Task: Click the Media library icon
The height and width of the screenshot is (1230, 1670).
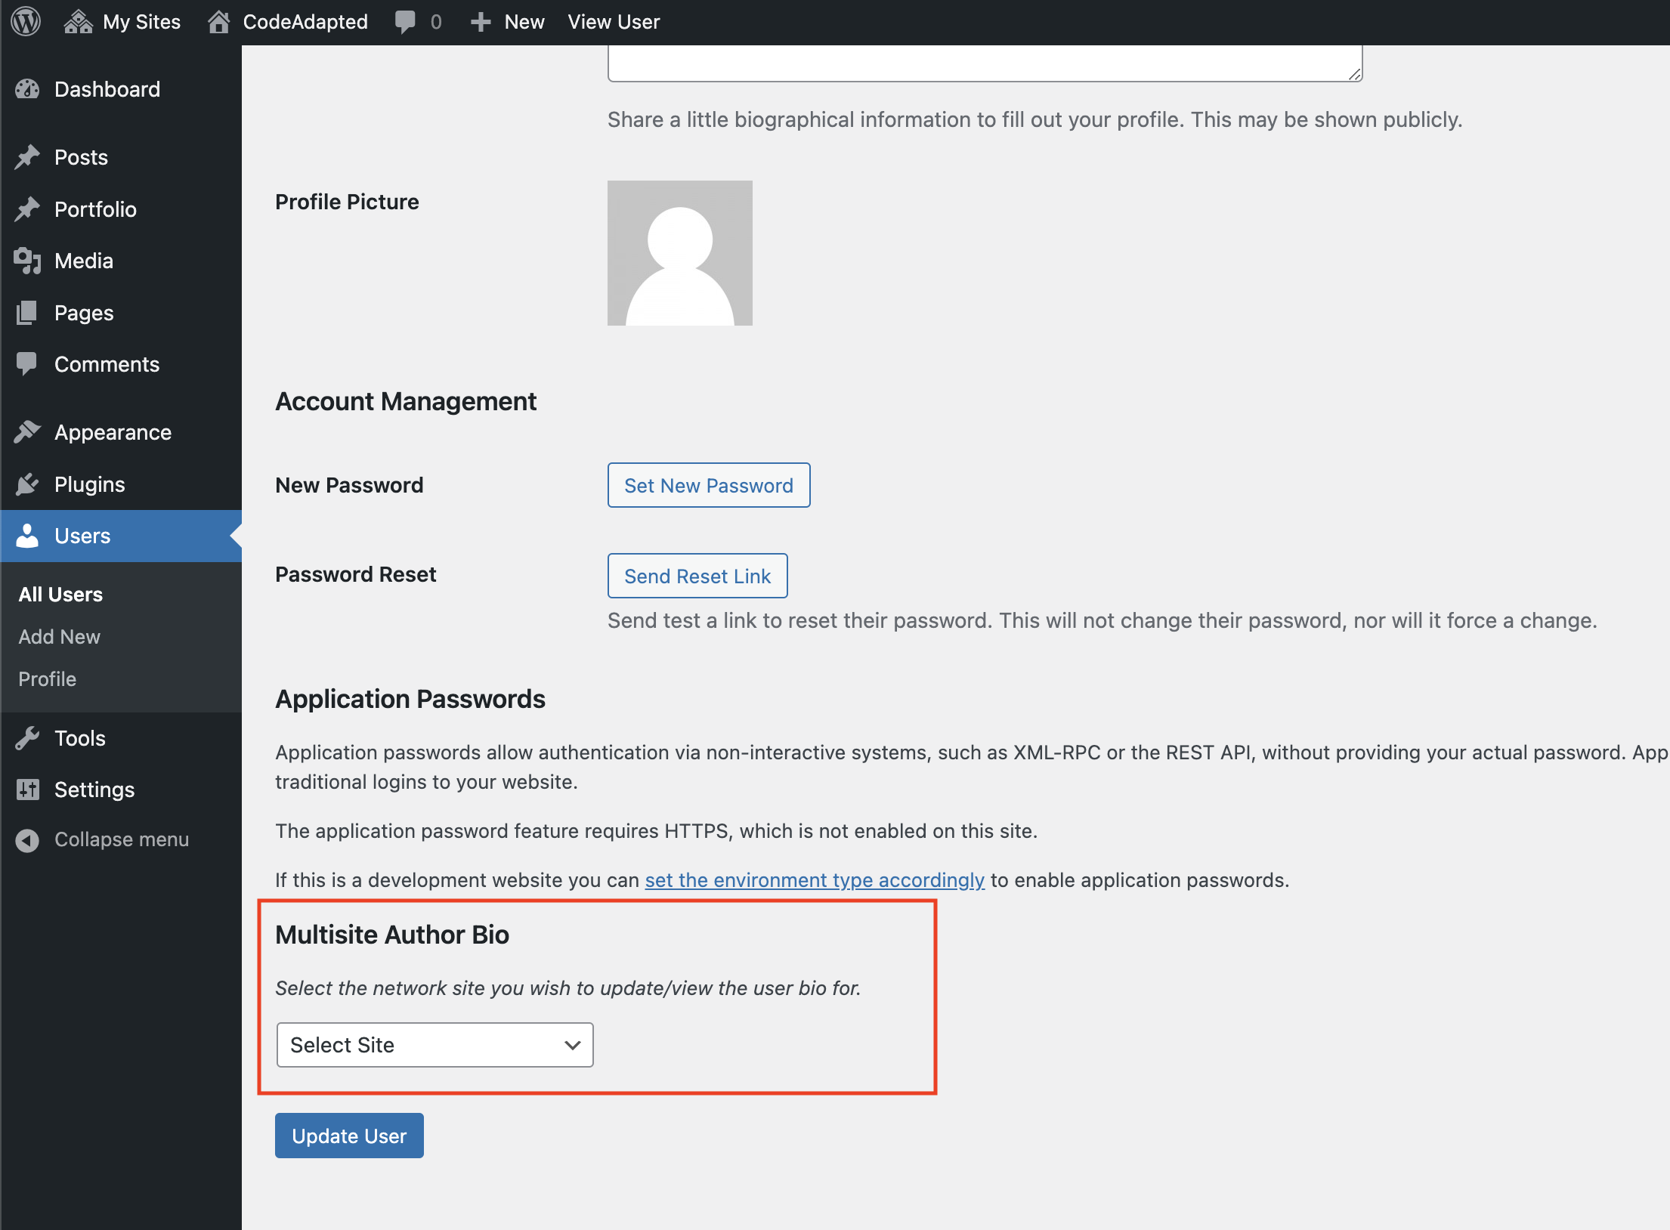Action: click(27, 261)
